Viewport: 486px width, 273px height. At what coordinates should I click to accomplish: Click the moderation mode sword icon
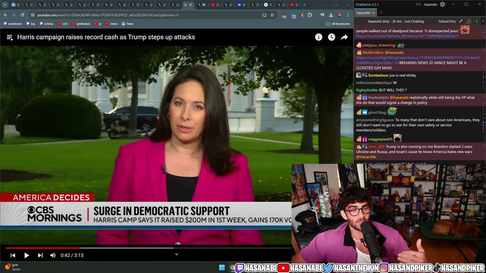pyautogui.click(x=461, y=21)
